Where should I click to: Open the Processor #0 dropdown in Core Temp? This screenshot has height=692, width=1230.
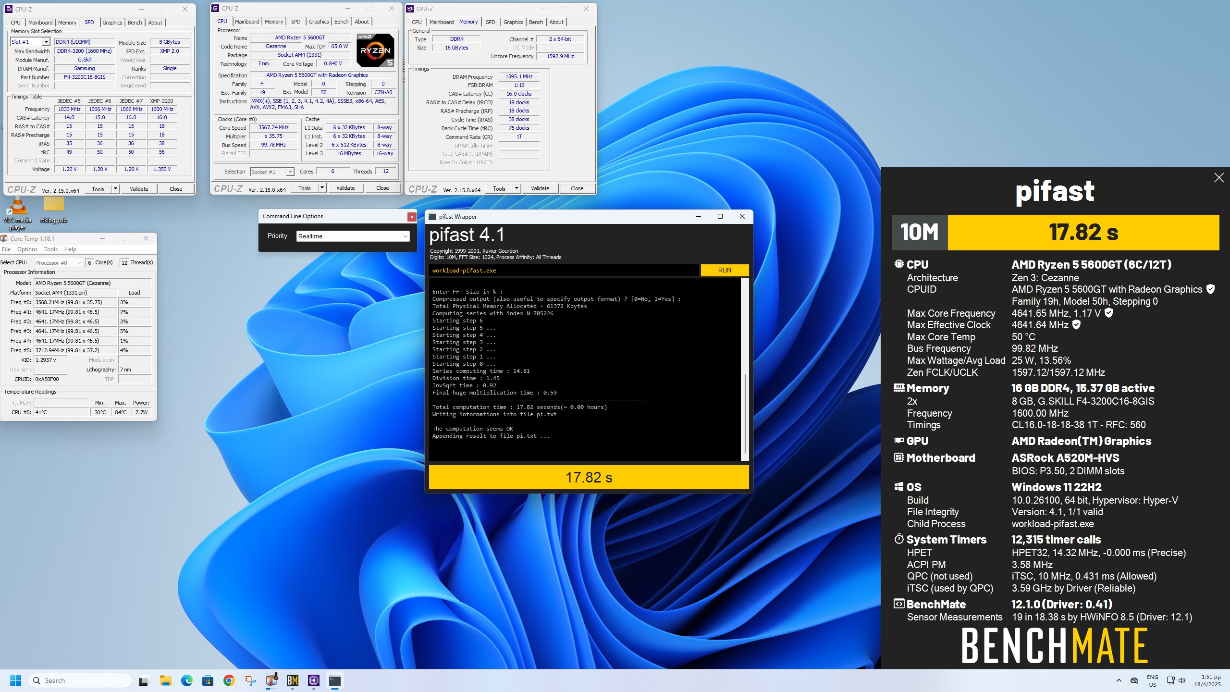59,263
